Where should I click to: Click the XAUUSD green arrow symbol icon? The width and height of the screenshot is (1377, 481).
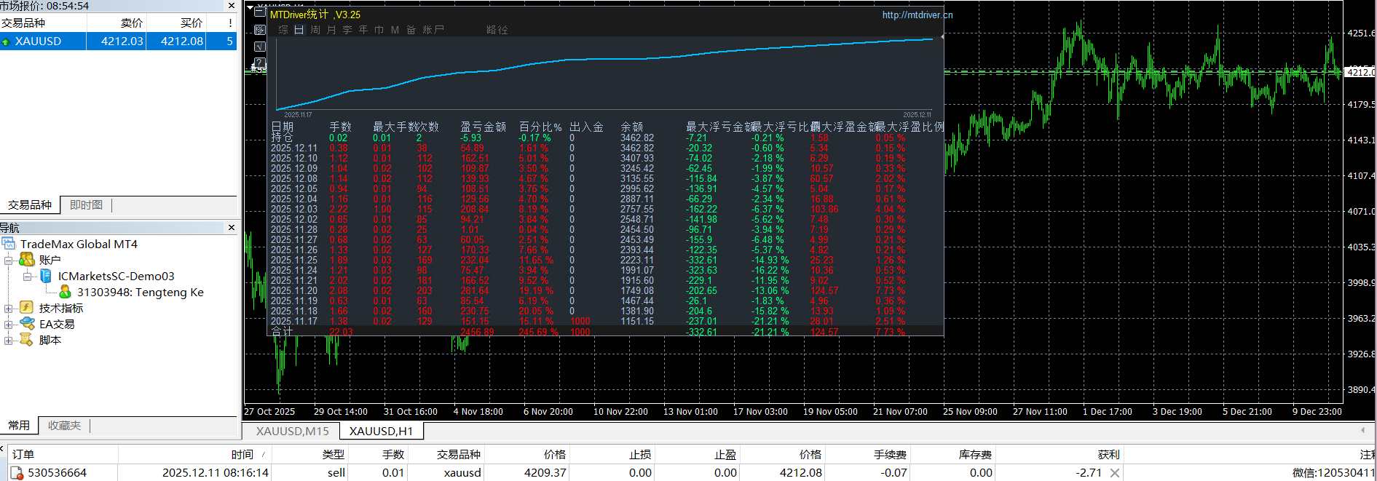[x=6, y=42]
